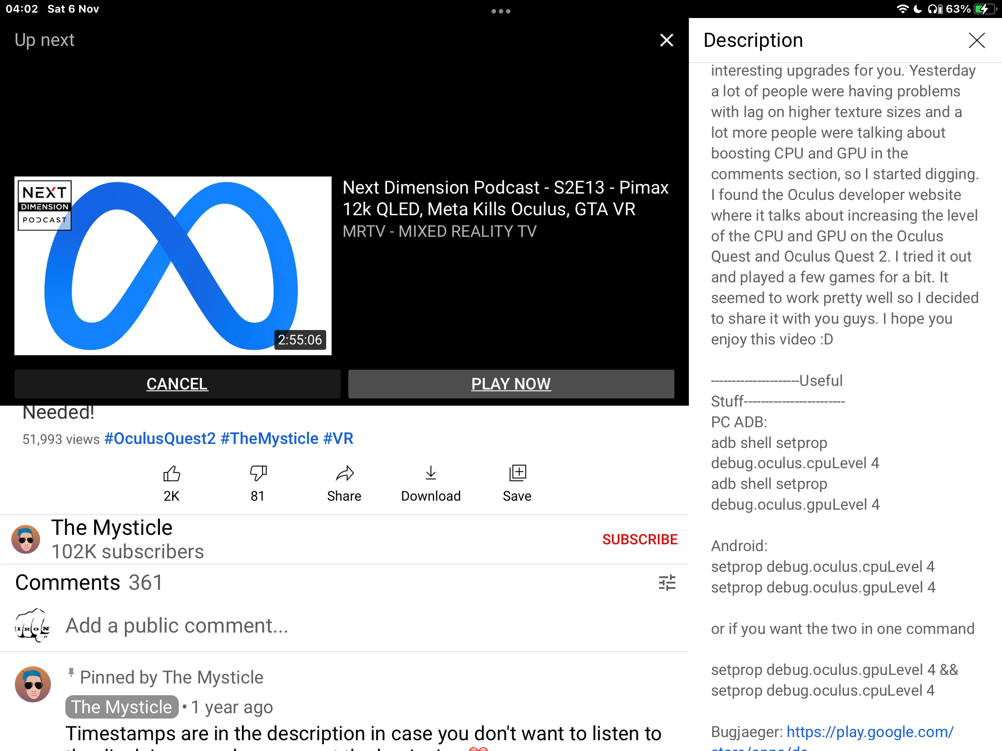Image resolution: width=1002 pixels, height=751 pixels.
Task: Open the comments sort filter icon
Action: (x=667, y=583)
